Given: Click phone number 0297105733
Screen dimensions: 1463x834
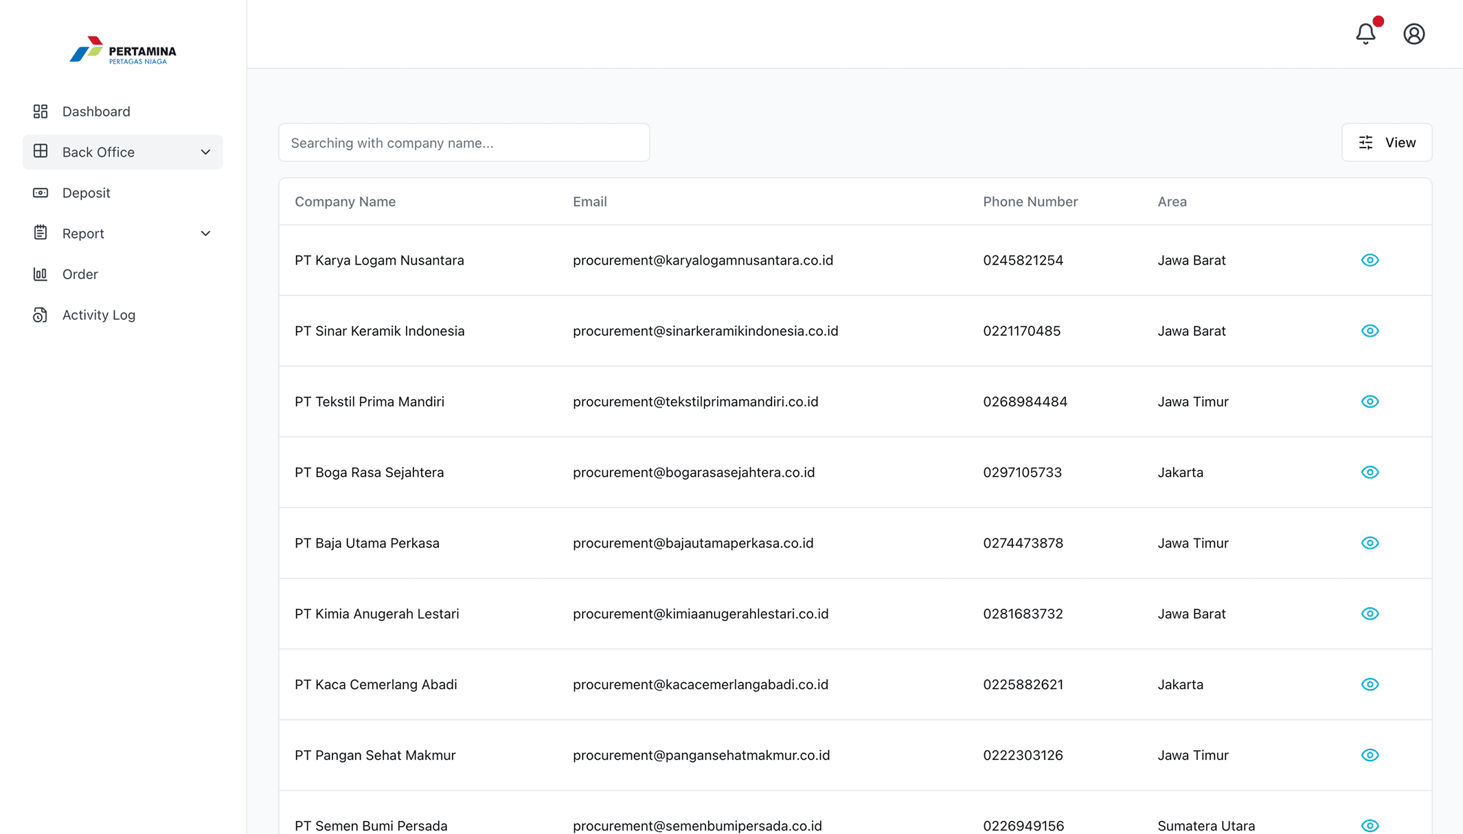Looking at the screenshot, I should [1022, 473].
